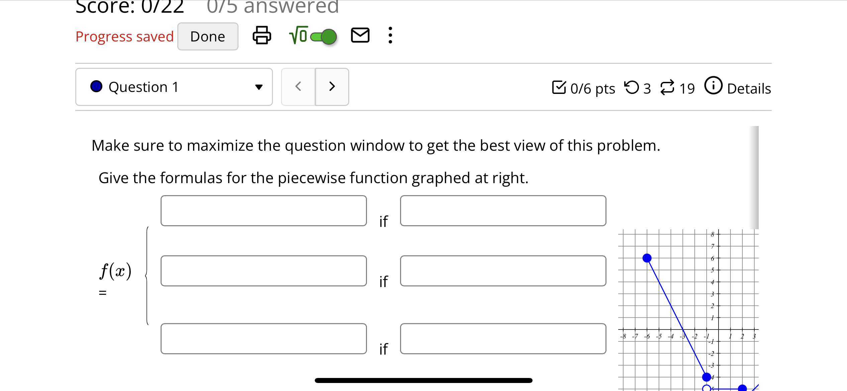Click the Done button
This screenshot has height=391, width=847.
tap(207, 36)
